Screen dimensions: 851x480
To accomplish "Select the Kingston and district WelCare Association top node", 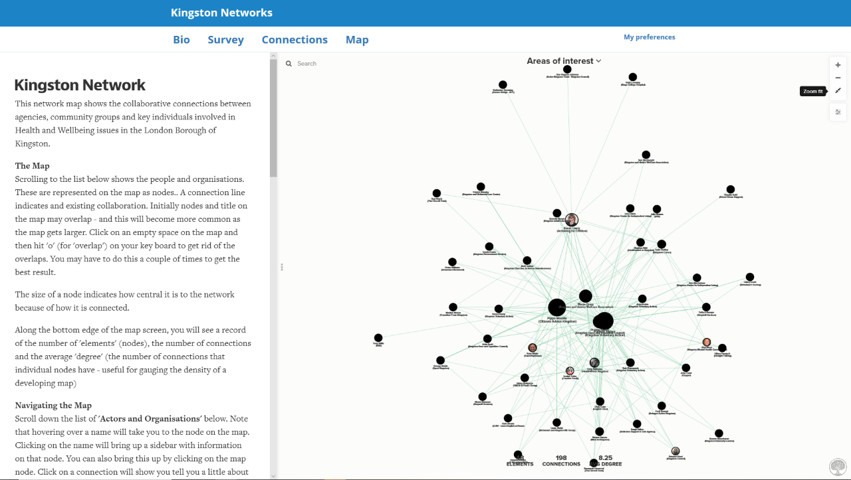I will 646,155.
